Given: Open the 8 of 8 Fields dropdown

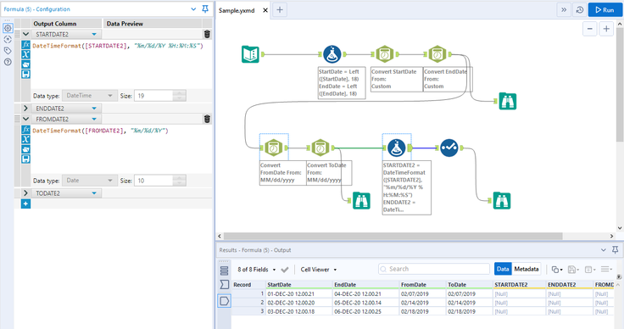Looking at the screenshot, I should tap(256, 270).
